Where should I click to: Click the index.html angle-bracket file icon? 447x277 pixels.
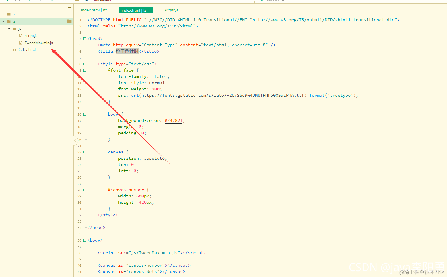[15, 50]
